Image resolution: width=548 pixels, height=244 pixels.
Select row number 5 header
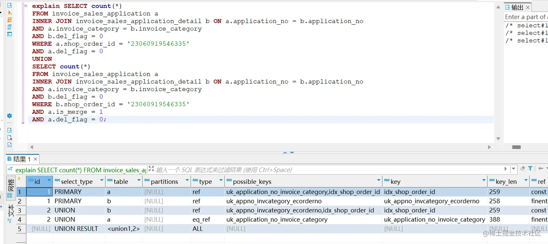tap(21, 229)
